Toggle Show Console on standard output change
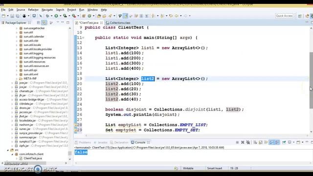The width and height of the screenshot is (313, 176). (271, 142)
